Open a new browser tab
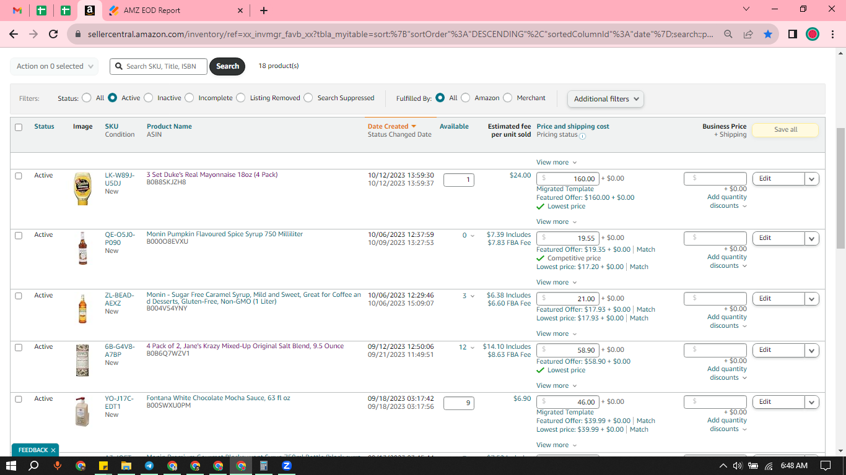This screenshot has height=475, width=846. coord(264,11)
